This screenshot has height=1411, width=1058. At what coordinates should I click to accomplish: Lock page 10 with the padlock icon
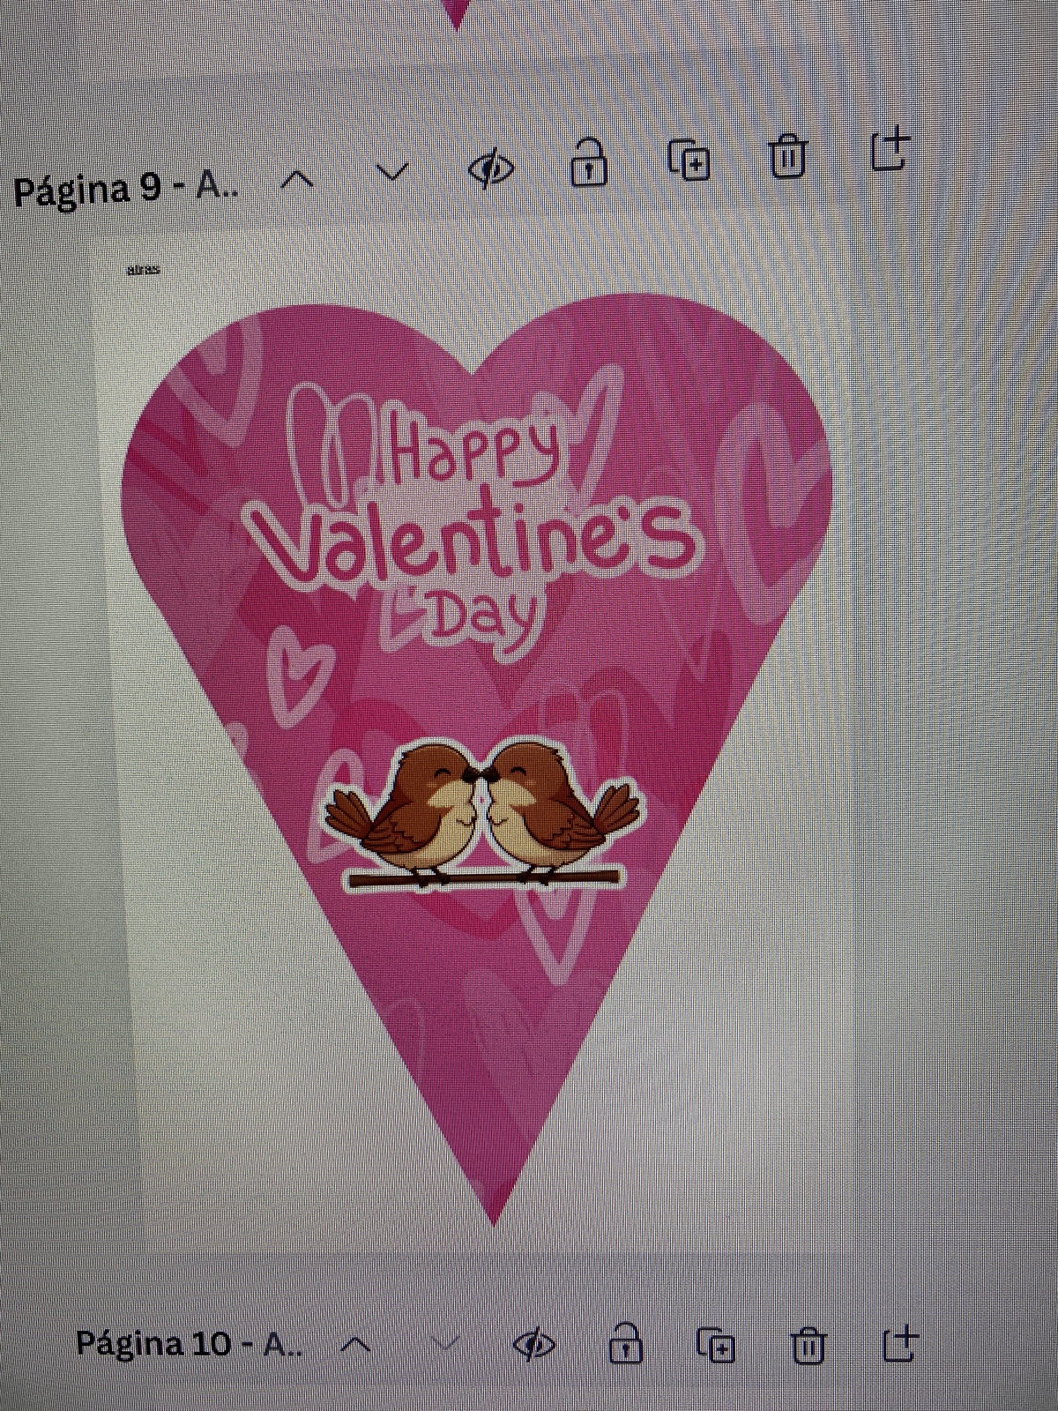point(625,1345)
